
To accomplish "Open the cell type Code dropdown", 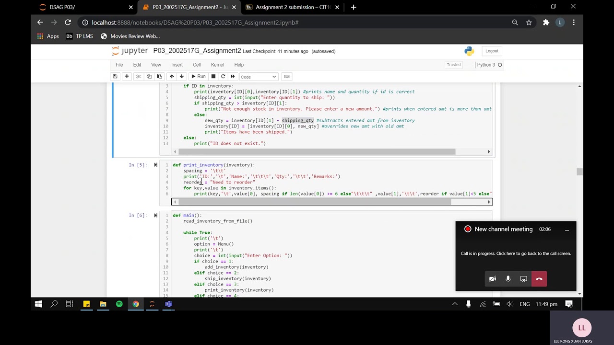I will [x=258, y=77].
